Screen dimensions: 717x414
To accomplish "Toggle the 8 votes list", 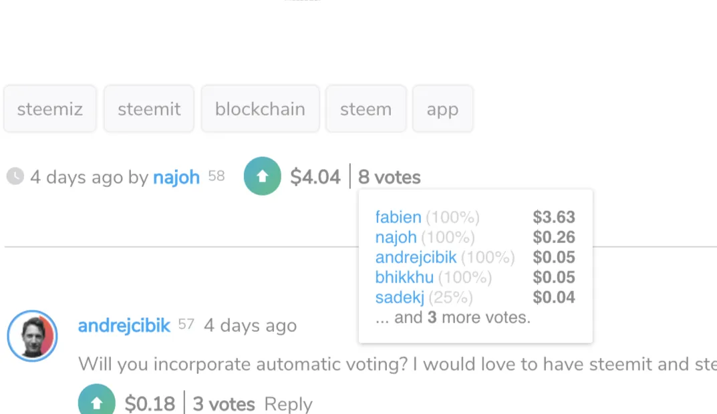I will click(x=389, y=177).
